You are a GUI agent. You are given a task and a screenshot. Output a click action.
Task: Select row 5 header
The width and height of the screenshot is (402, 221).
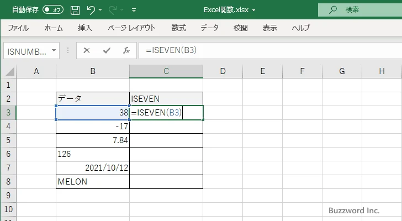tap(8, 140)
